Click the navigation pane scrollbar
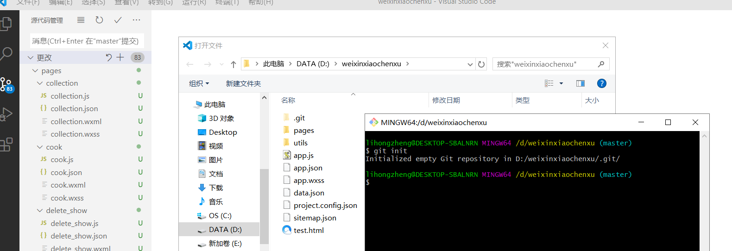This screenshot has height=251, width=732. [264, 206]
